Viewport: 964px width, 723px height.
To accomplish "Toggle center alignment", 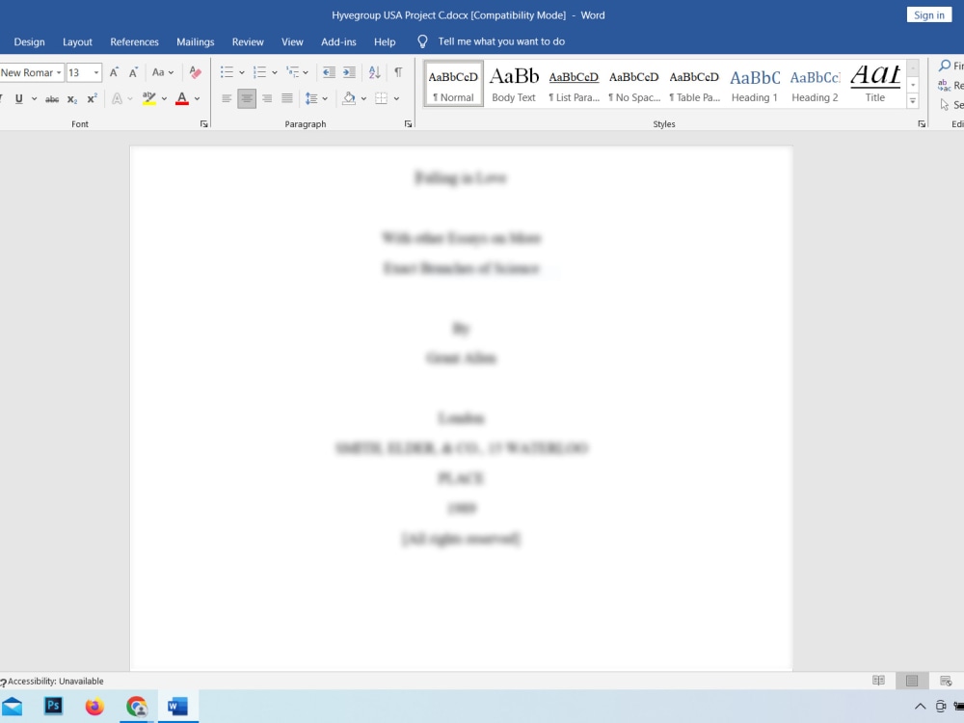I will (247, 98).
